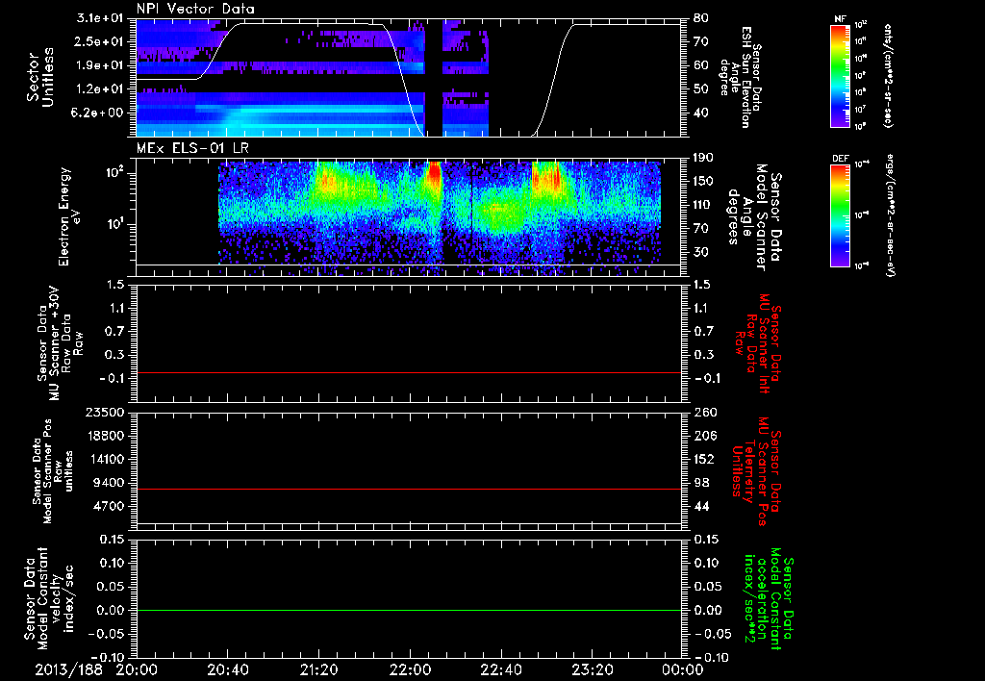Click the Model Scanner Pos Raw axis title
Image resolution: width=985 pixels, height=681 pixels.
51,471
